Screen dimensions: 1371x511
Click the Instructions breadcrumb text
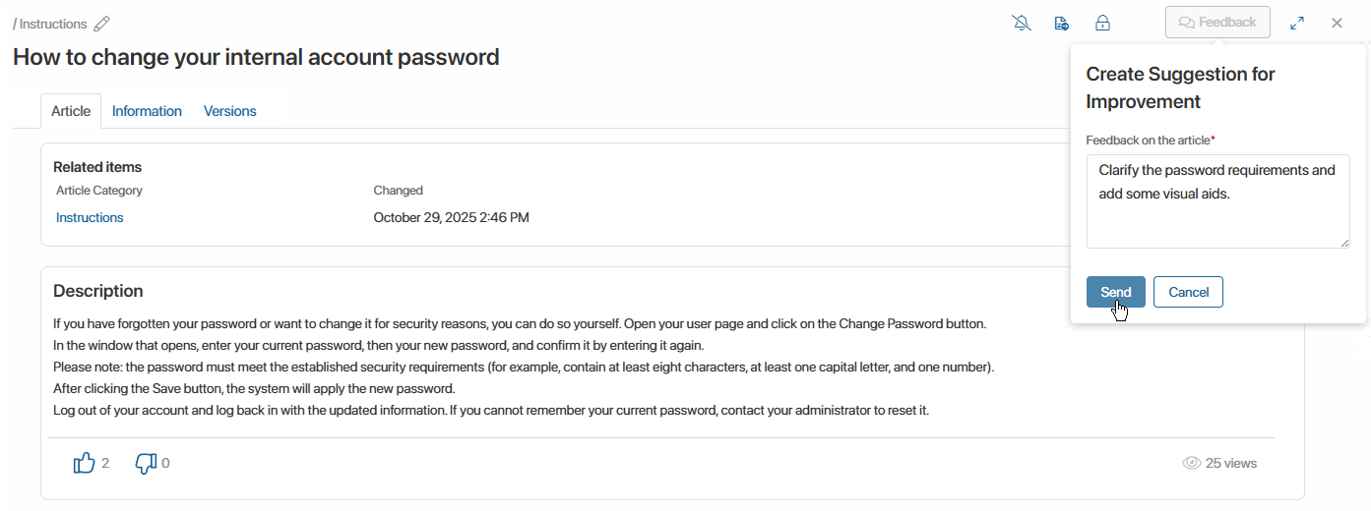(53, 24)
